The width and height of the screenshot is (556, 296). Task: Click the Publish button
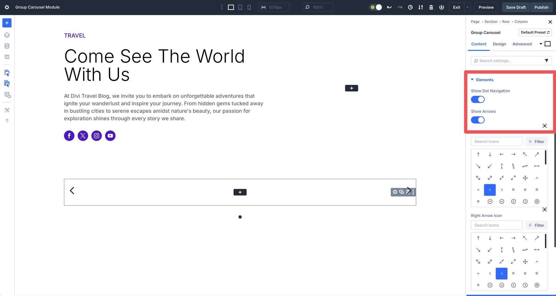point(541,7)
